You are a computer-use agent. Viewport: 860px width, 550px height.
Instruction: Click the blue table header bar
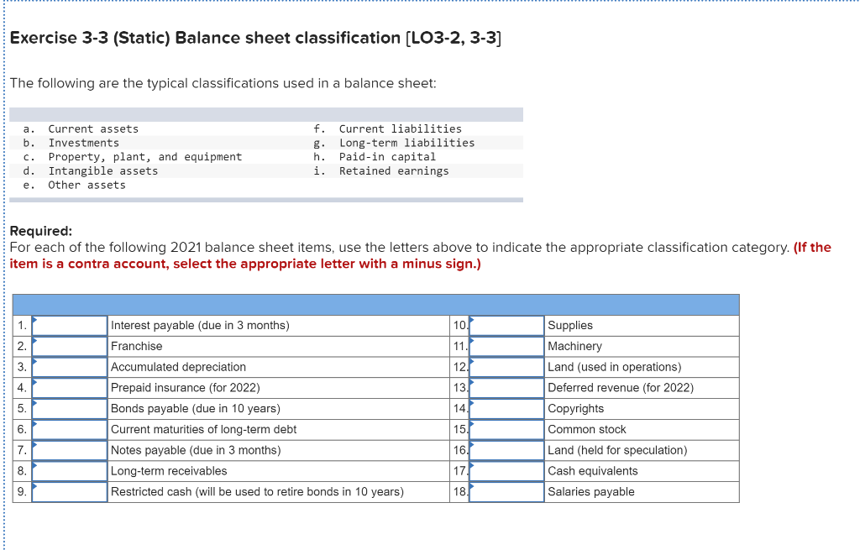click(376, 305)
